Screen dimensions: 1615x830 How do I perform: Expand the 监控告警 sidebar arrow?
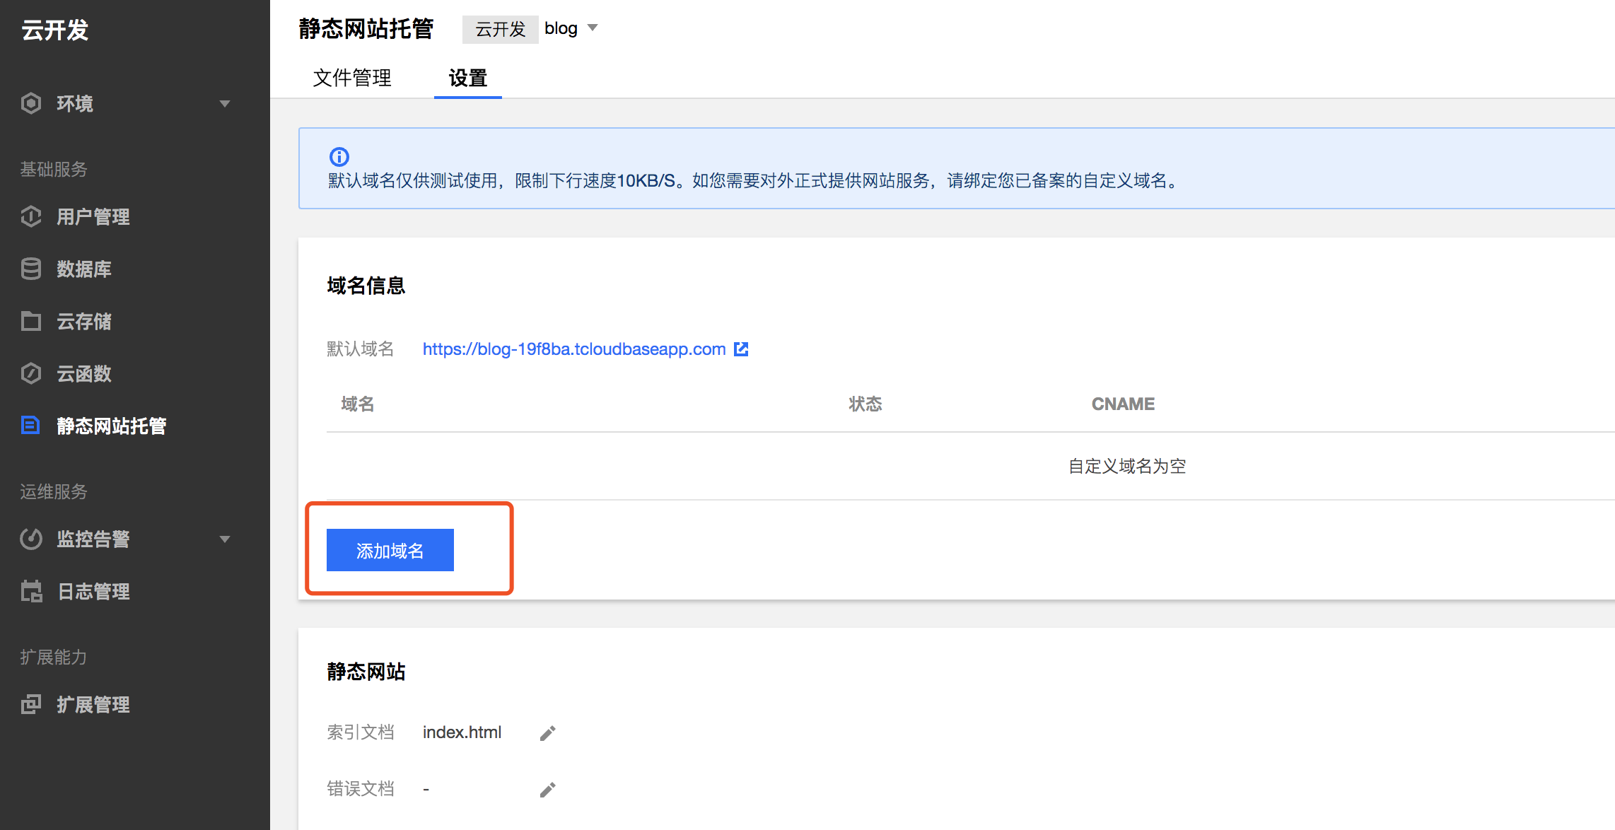(225, 539)
